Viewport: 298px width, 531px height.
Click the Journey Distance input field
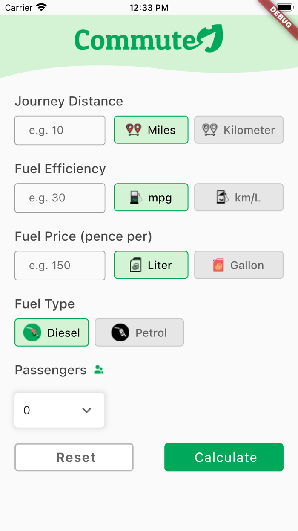(60, 130)
